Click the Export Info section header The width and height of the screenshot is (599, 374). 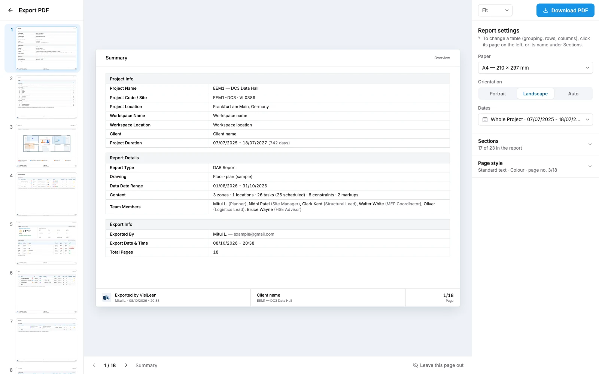[x=278, y=224]
